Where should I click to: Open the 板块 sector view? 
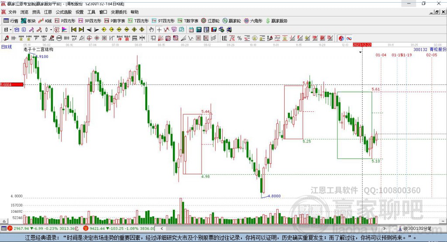pos(28,21)
